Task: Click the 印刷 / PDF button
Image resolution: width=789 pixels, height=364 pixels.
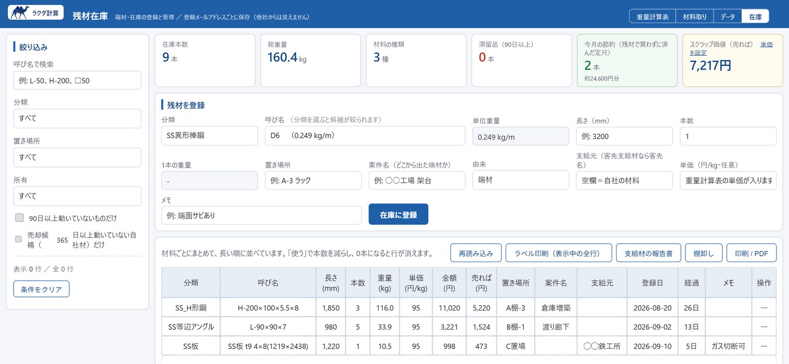Action: pyautogui.click(x=751, y=253)
